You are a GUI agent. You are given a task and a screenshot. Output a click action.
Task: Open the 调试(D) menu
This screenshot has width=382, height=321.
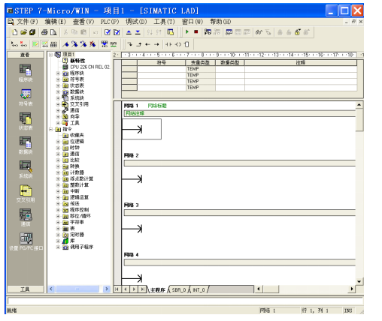coord(136,22)
